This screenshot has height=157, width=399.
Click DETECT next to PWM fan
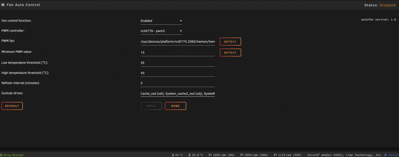tap(230, 42)
